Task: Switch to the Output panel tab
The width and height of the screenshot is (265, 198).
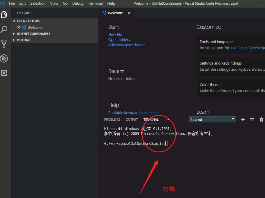Action: pyautogui.click(x=132, y=119)
